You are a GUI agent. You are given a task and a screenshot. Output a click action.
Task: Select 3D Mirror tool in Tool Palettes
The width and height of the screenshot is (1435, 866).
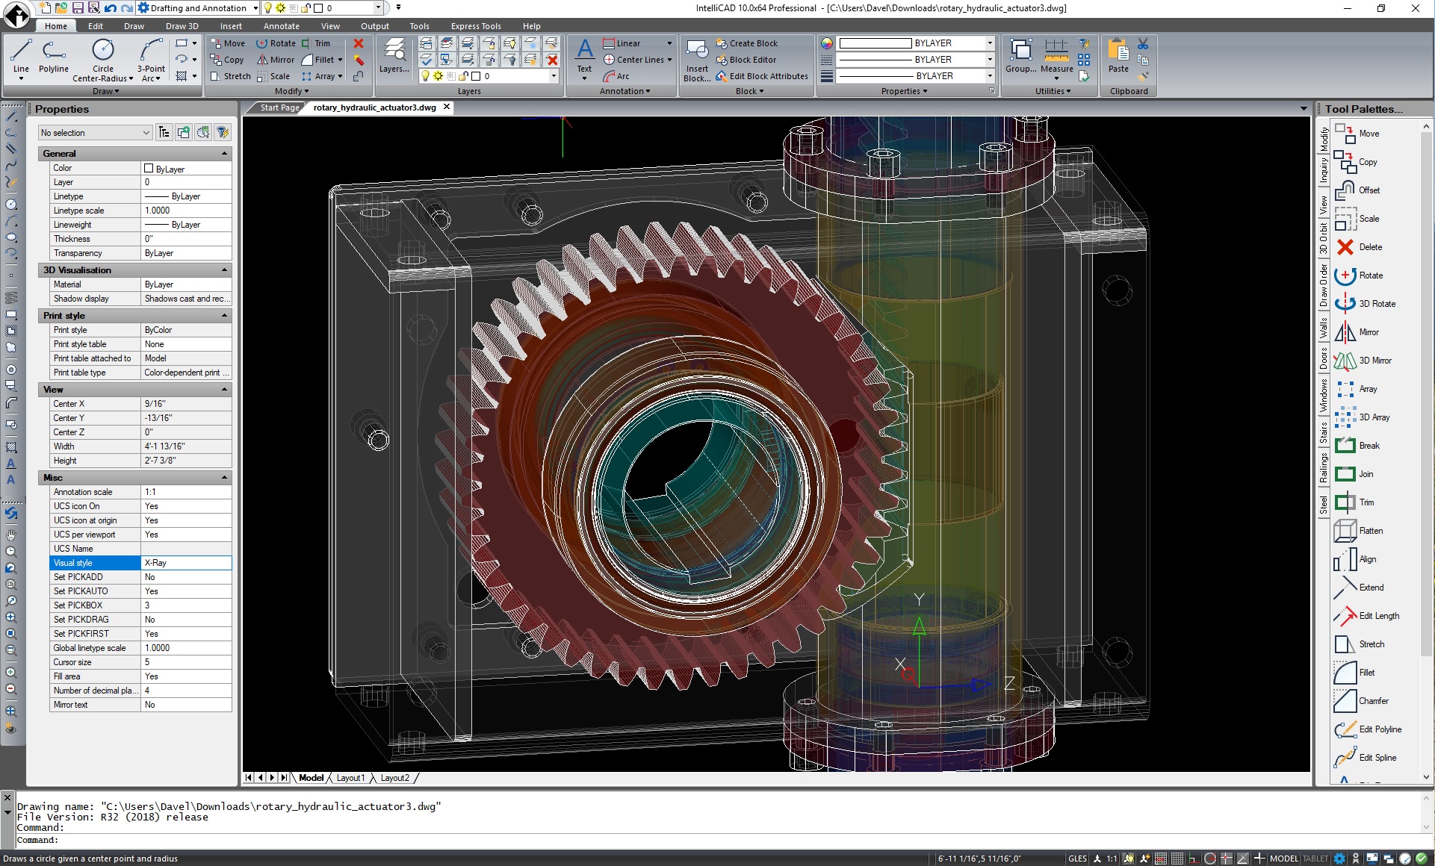[1363, 361]
